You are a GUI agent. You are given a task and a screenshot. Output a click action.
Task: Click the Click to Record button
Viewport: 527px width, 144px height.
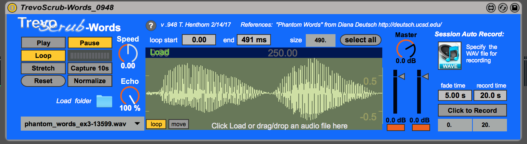(472, 110)
